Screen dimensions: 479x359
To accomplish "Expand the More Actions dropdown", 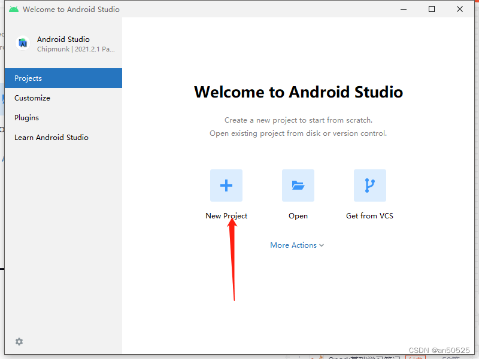I will click(297, 245).
